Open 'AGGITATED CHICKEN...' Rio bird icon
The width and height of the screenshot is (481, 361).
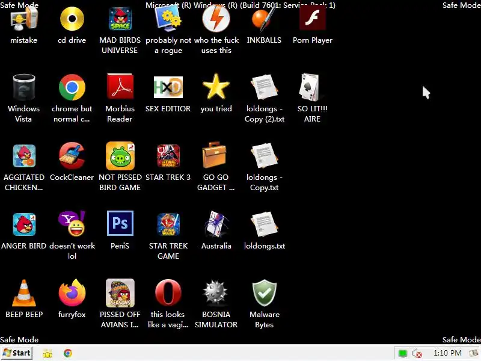[24, 156]
